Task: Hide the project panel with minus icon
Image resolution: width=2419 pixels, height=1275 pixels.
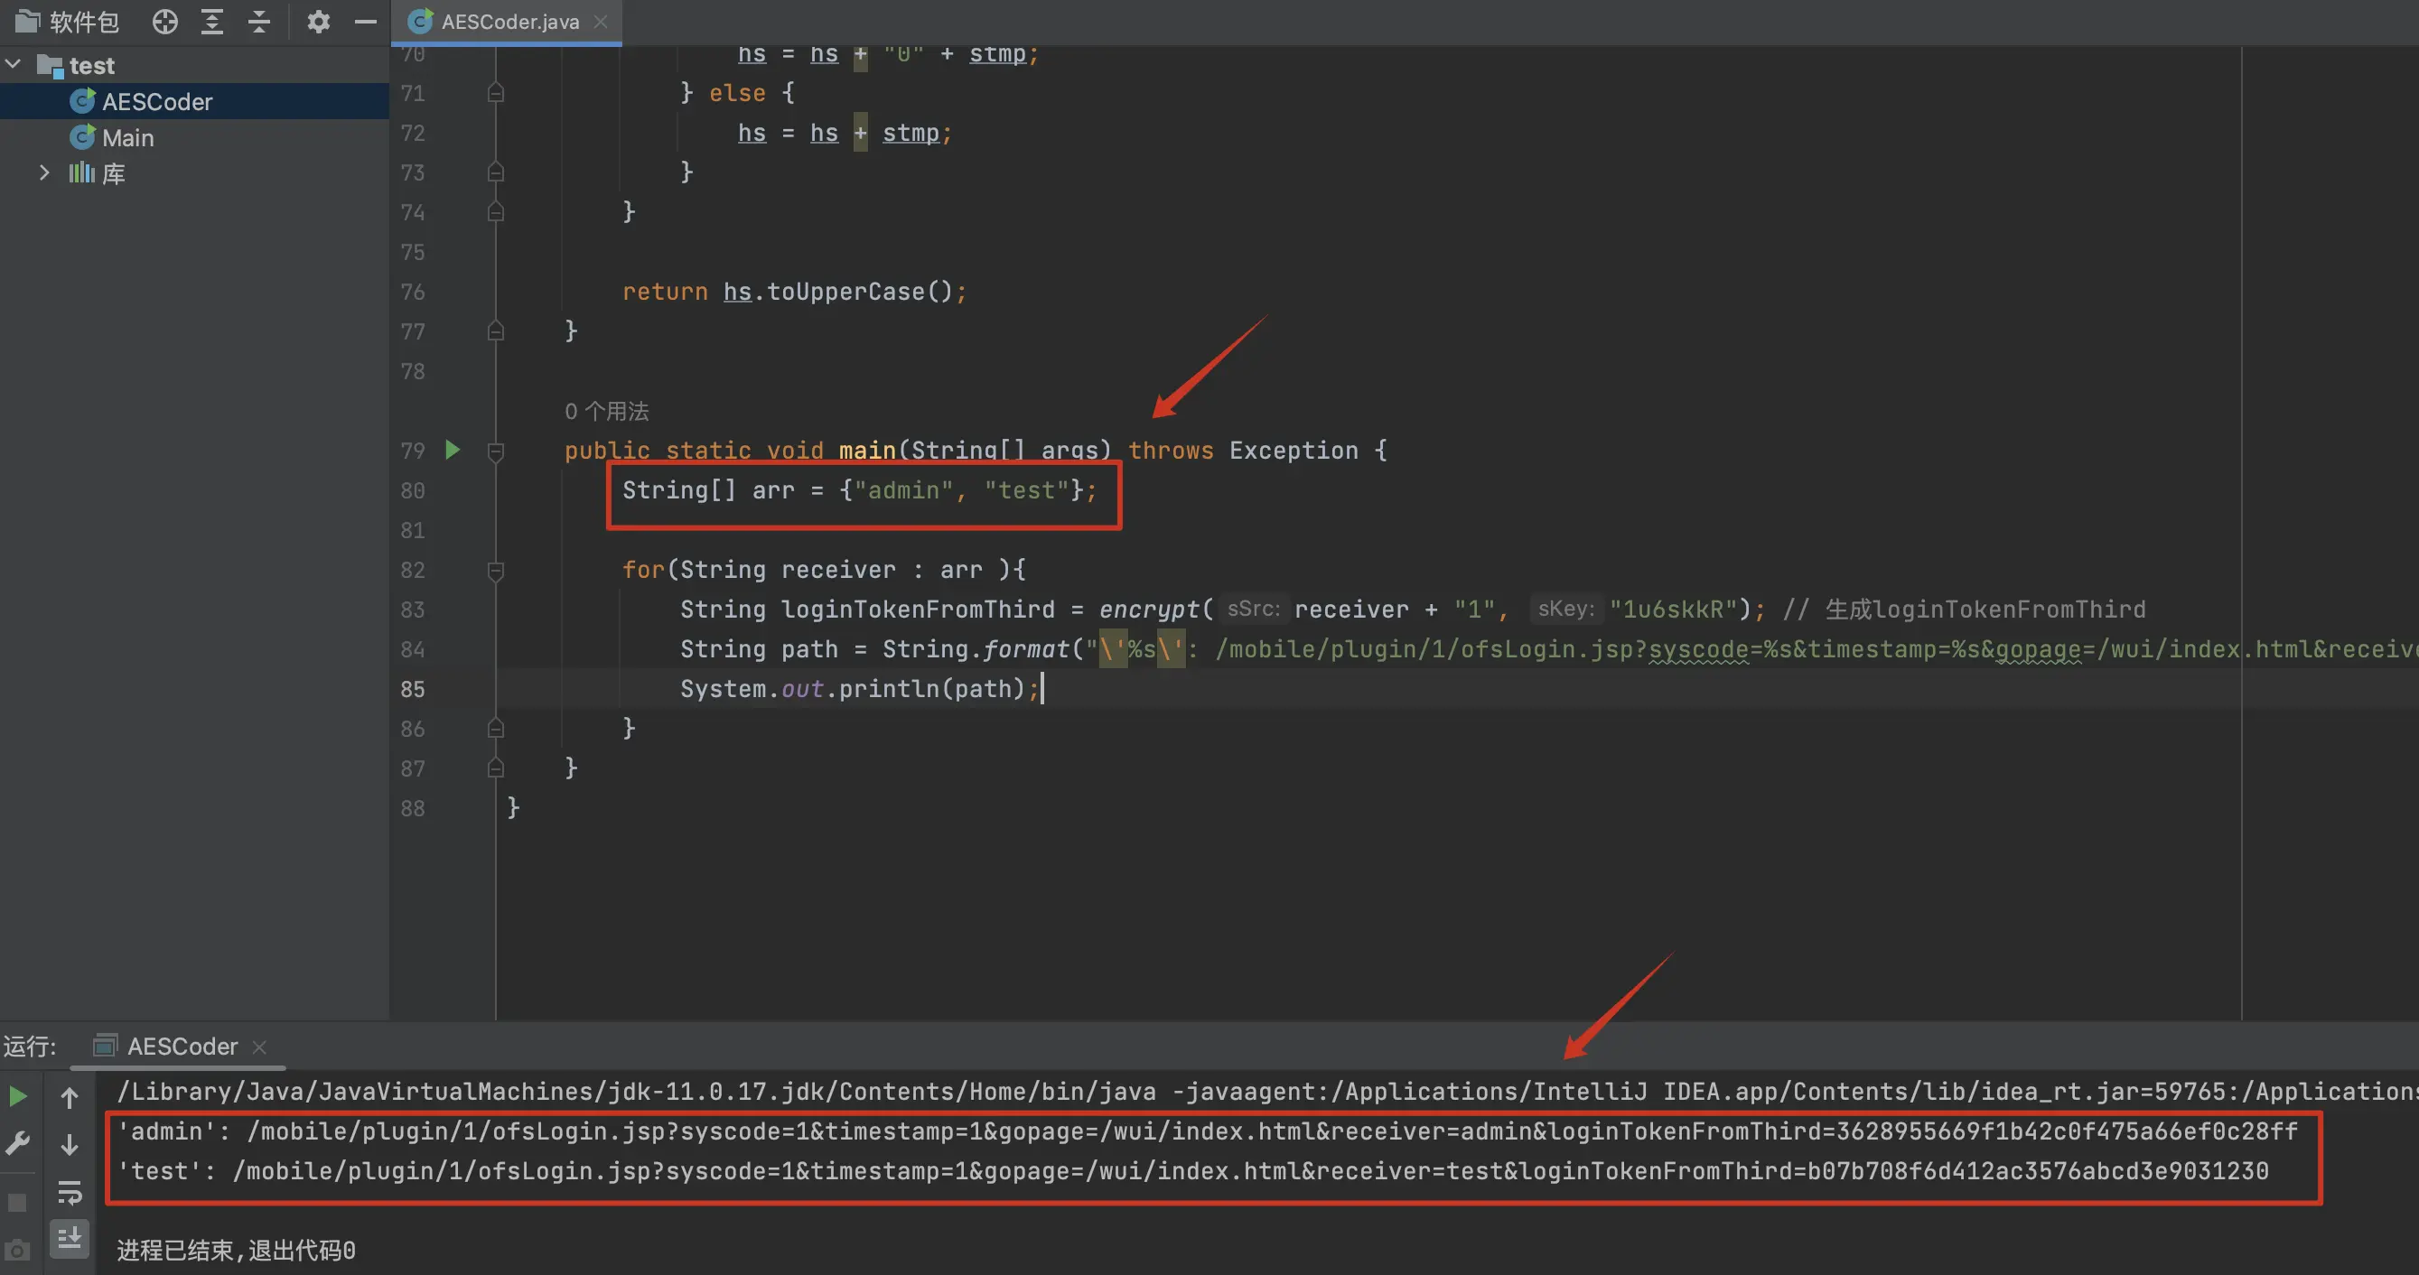Action: 365,22
